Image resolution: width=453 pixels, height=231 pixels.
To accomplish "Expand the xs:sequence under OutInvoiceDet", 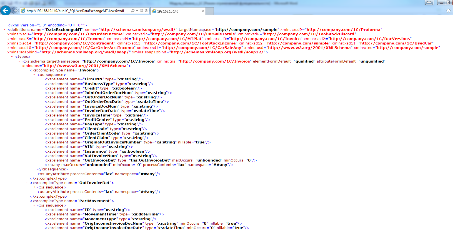I will [34, 187].
